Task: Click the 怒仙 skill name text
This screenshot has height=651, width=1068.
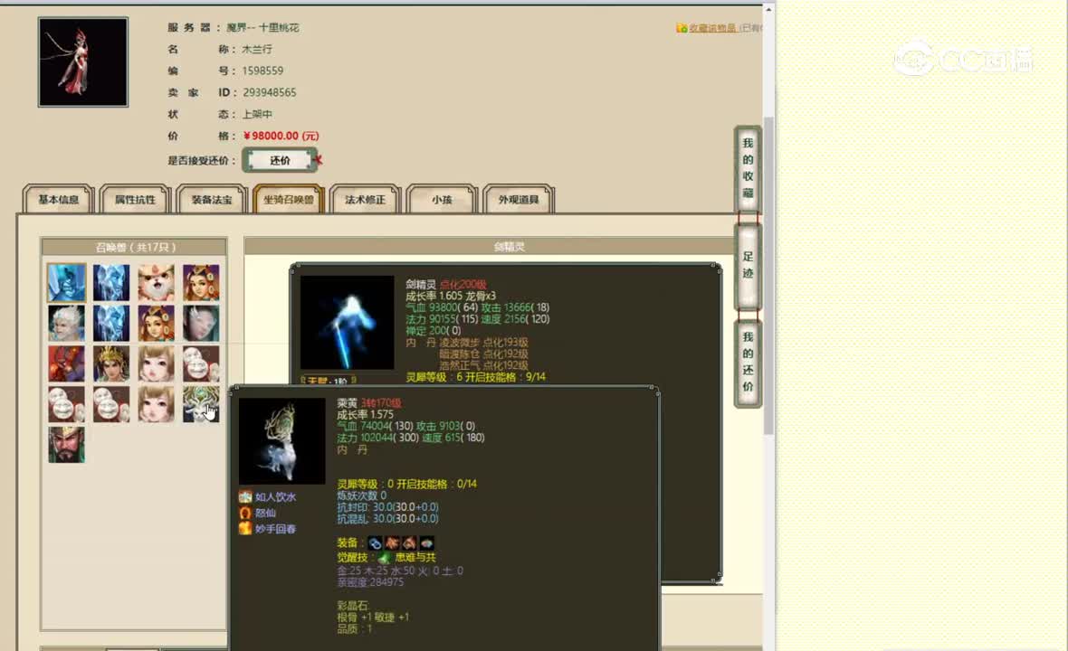Action: (x=265, y=513)
